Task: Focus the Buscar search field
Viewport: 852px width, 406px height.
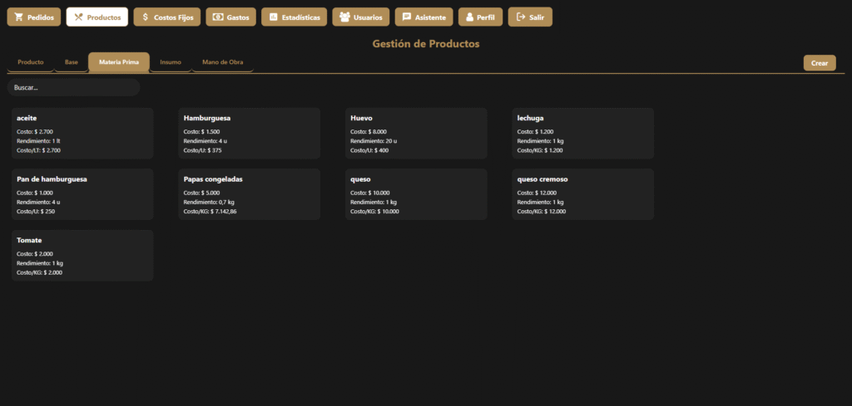Action: (x=73, y=87)
